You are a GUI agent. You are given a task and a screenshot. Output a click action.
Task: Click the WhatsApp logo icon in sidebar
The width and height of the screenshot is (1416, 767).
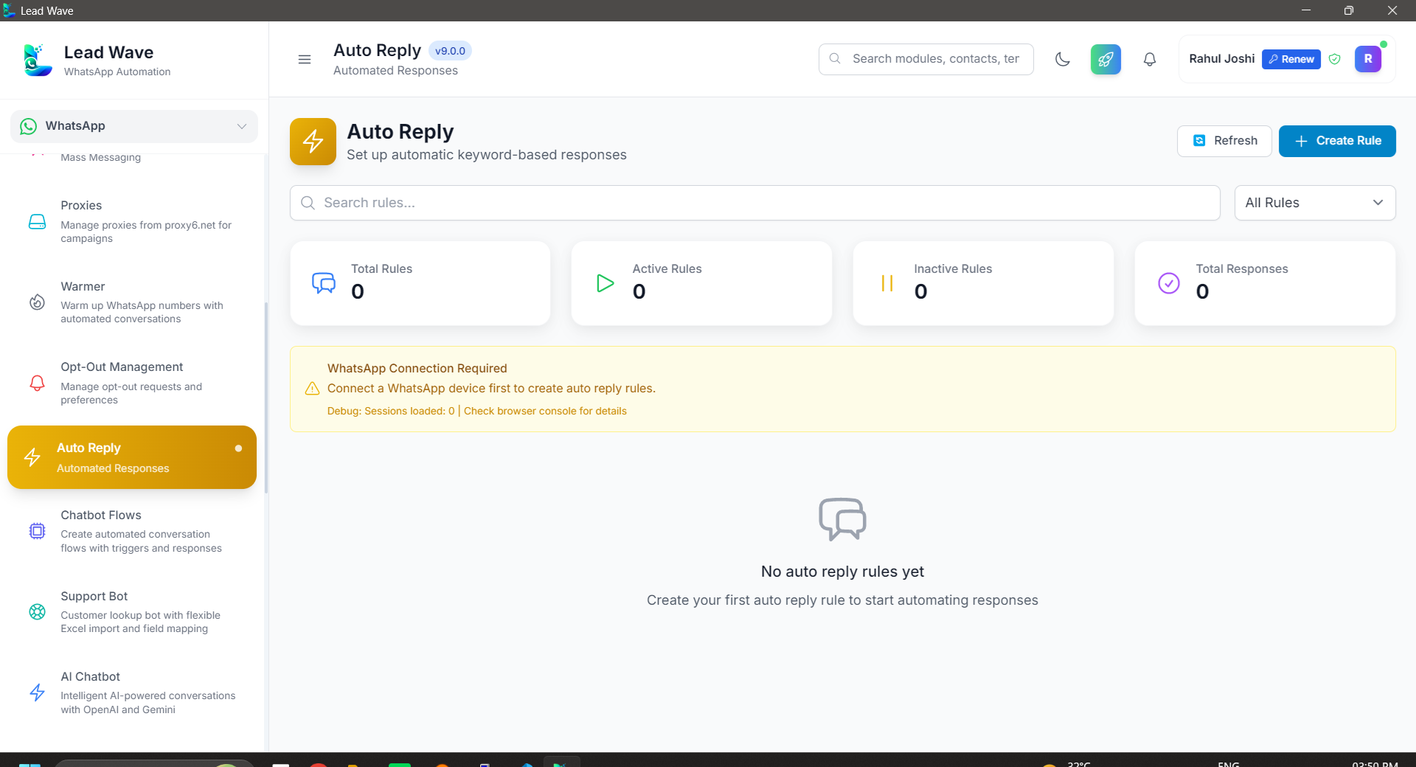[28, 126]
